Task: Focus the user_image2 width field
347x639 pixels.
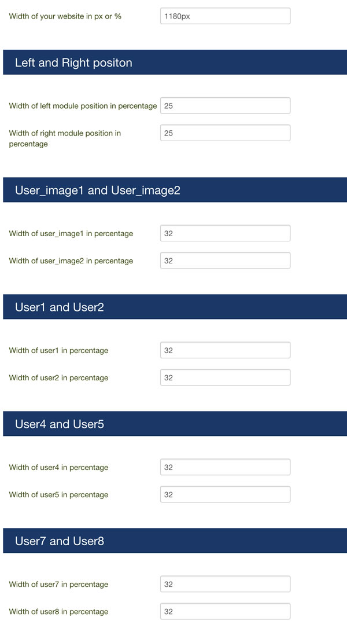Action: (225, 261)
